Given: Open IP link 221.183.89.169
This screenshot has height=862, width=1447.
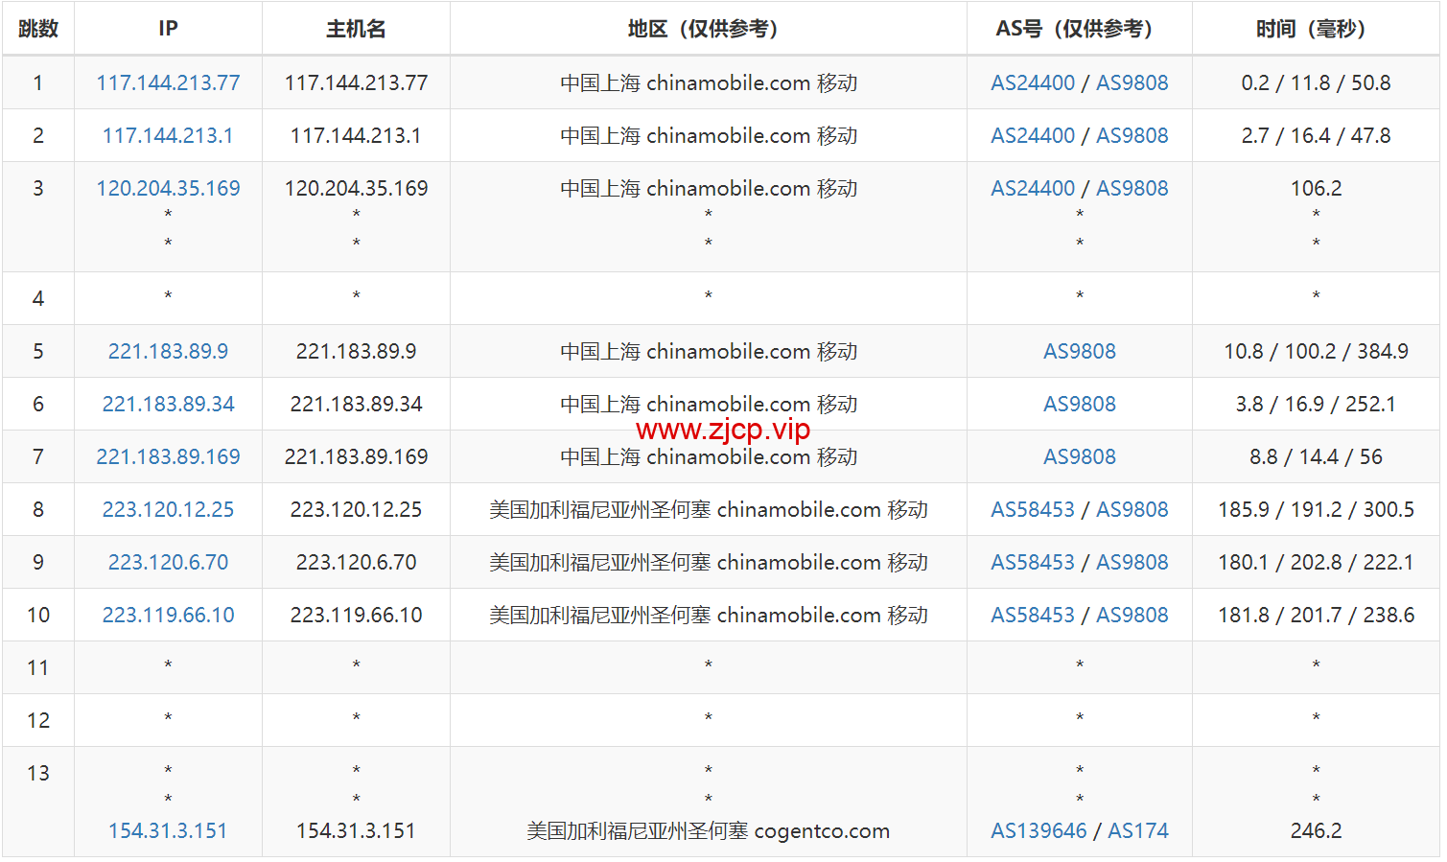Looking at the screenshot, I should pos(168,457).
